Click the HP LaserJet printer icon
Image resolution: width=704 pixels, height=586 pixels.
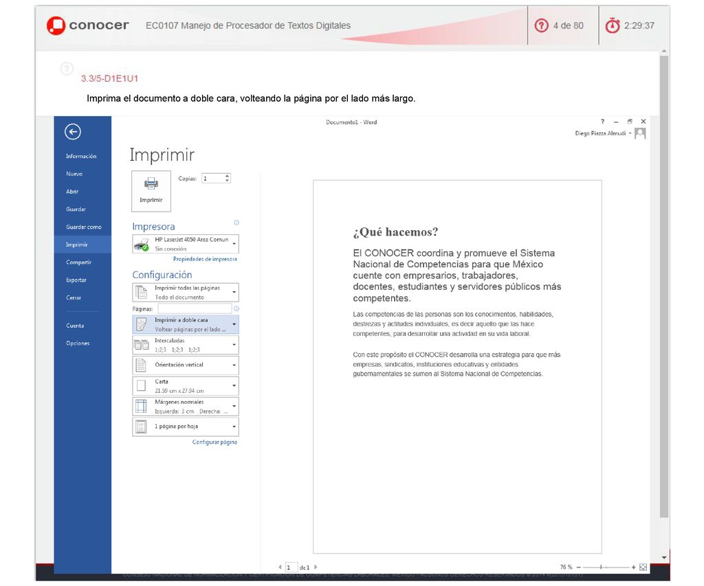tap(142, 245)
